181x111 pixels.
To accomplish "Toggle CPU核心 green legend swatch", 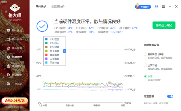I will pyautogui.click(x=46, y=43).
